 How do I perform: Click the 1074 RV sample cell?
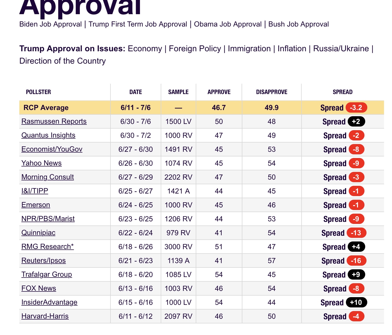178,163
